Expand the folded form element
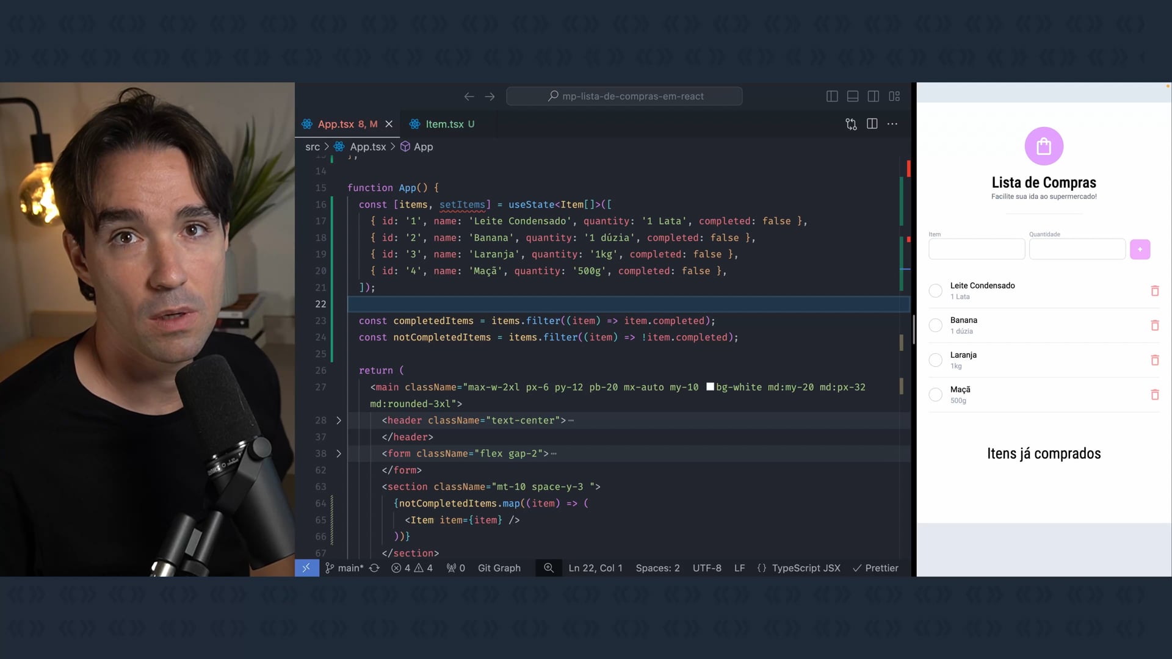This screenshot has height=659, width=1172. (339, 453)
